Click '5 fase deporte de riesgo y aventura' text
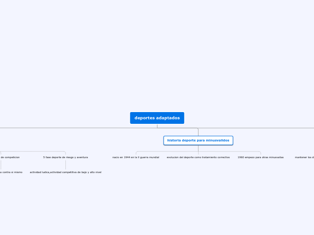The height and width of the screenshot is (235, 314). pyautogui.click(x=65, y=157)
